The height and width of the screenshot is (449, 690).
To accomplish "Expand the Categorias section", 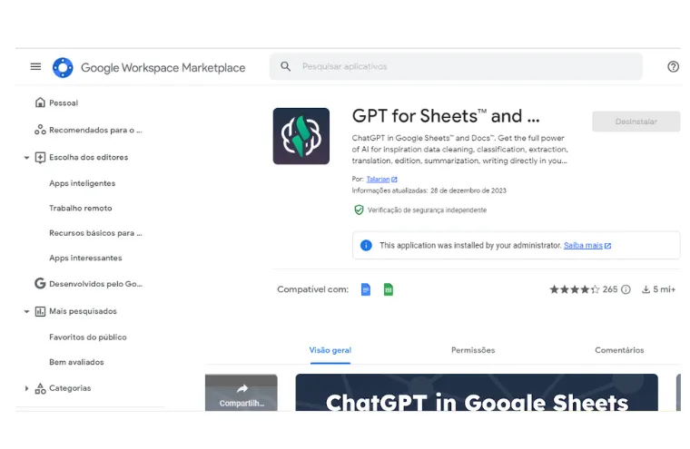I will click(x=26, y=388).
